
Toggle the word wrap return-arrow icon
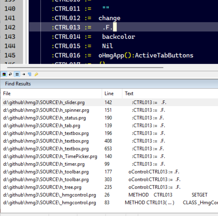coord(10,74)
